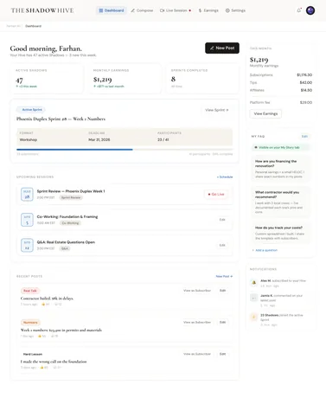Click the Sprint Review session type tag
326x398 pixels.
pos(71,197)
